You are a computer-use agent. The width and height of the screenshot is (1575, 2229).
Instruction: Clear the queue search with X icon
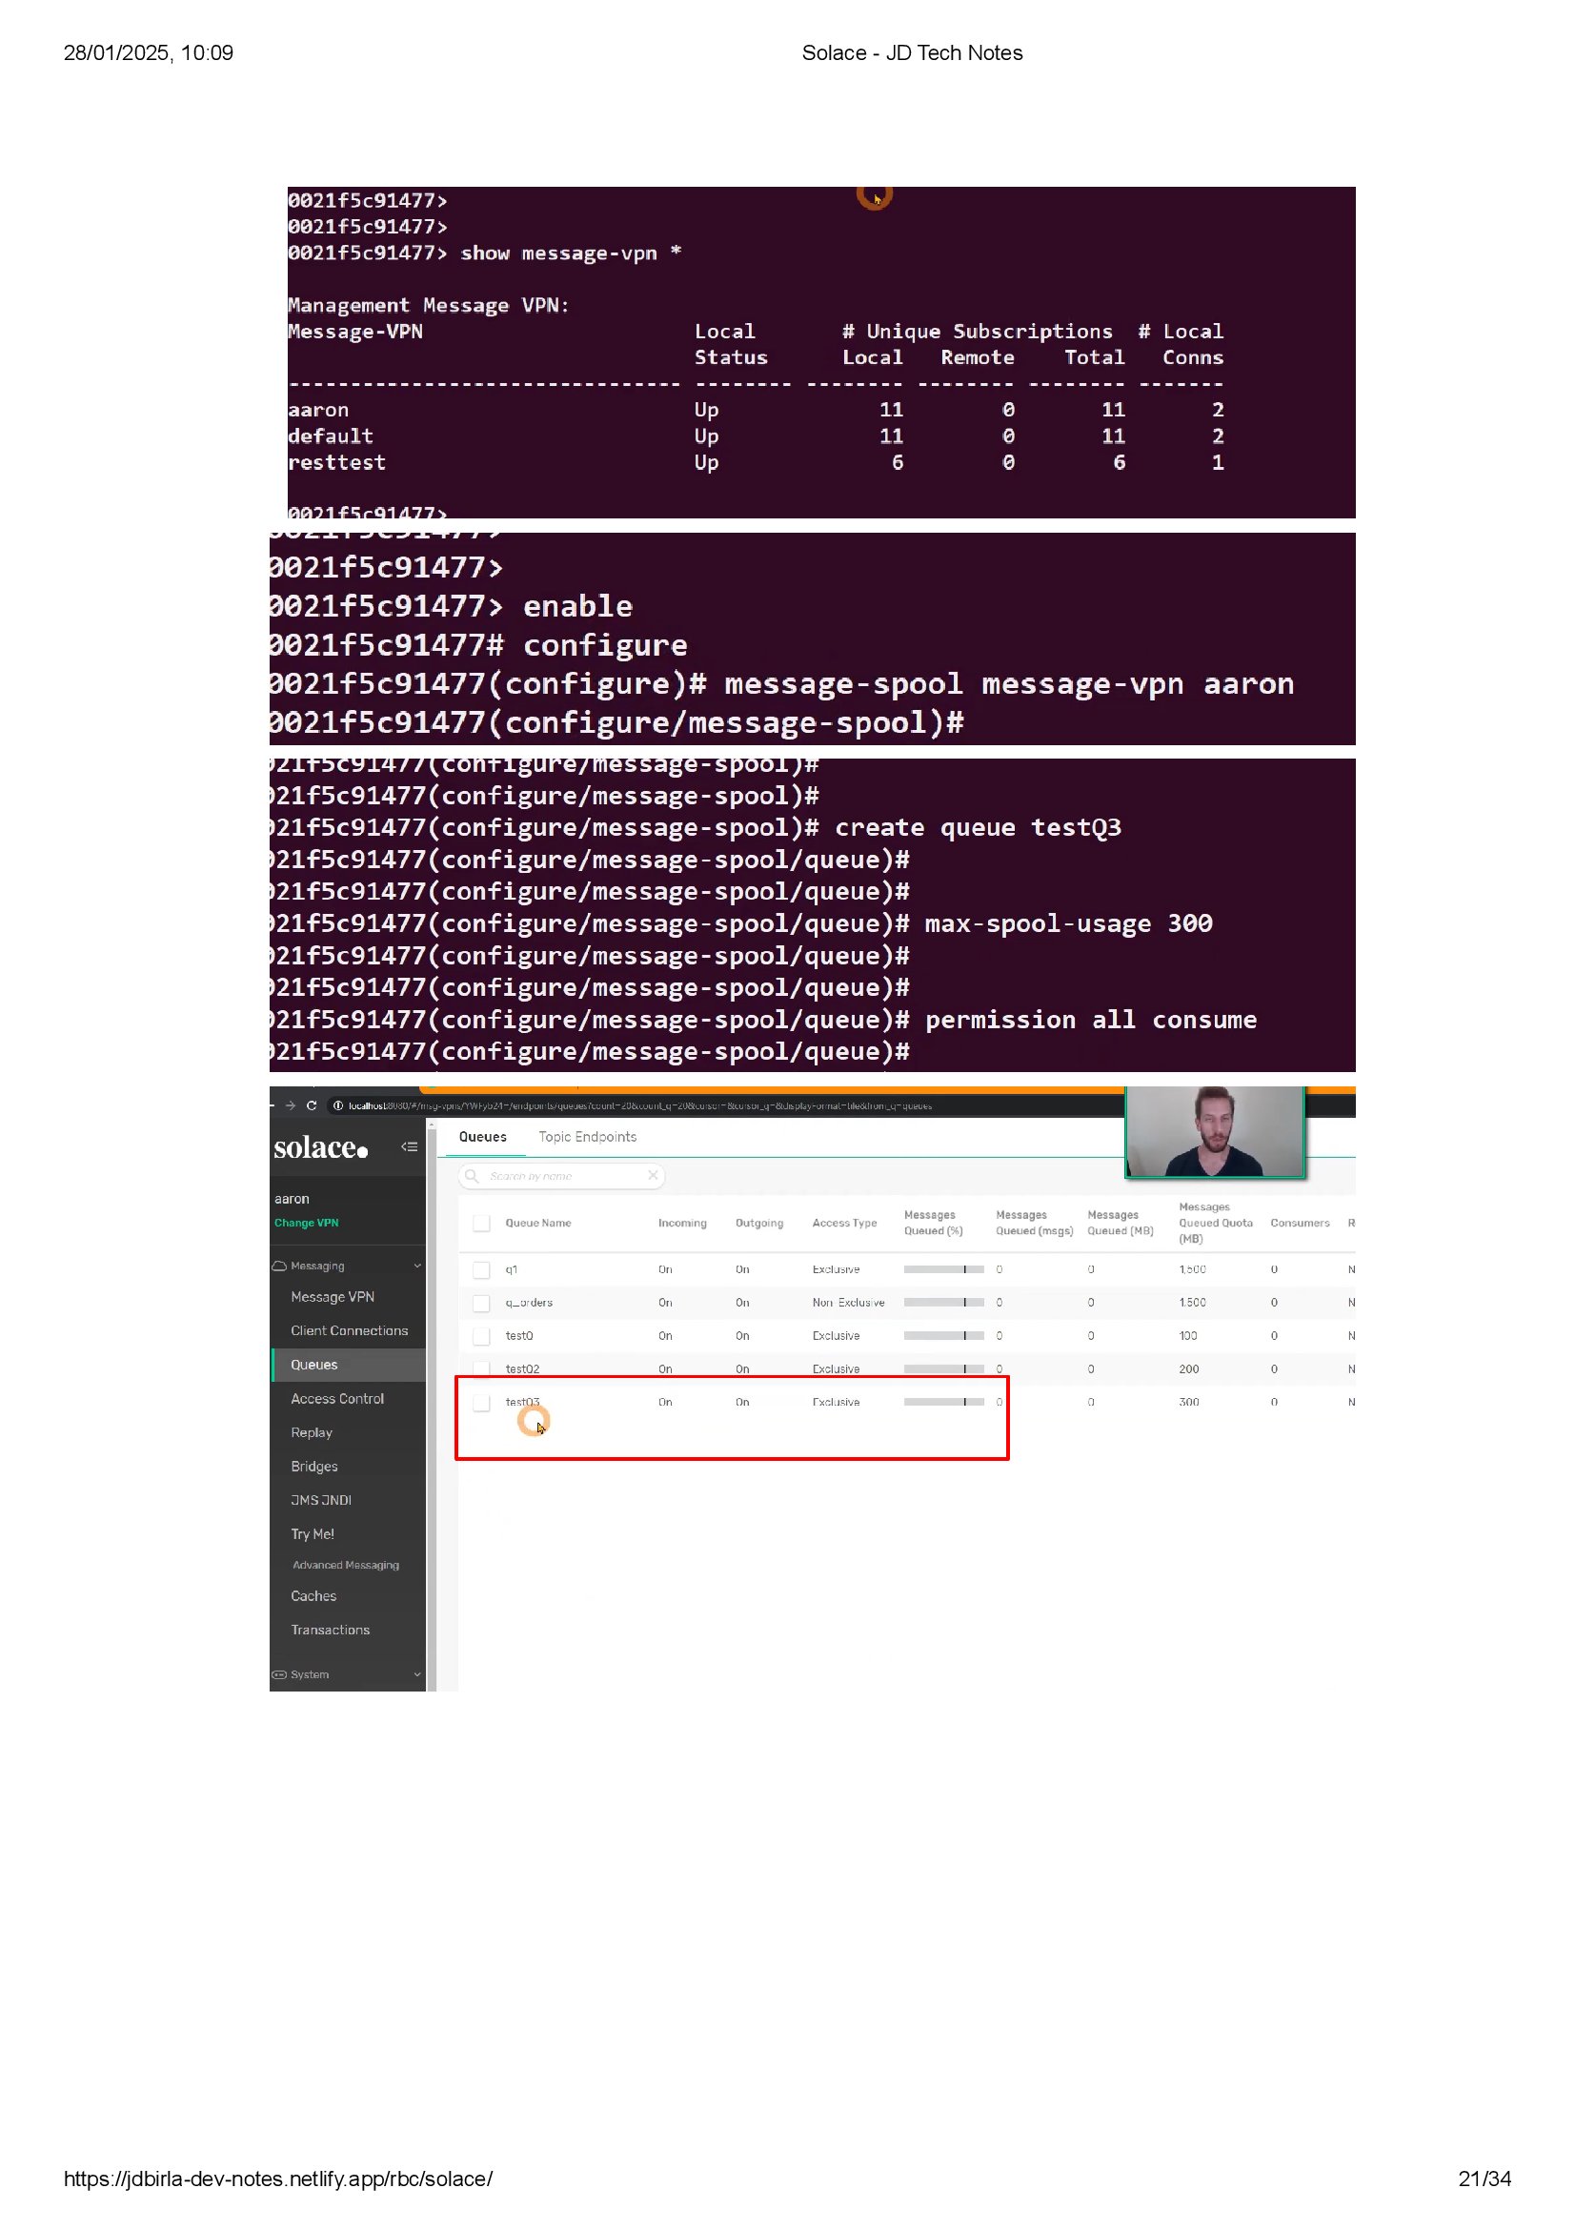[x=653, y=1176]
